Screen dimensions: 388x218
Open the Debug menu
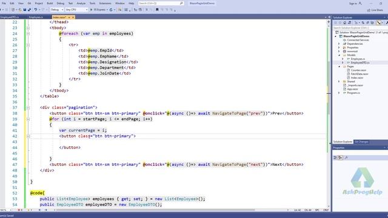[x=61, y=3]
